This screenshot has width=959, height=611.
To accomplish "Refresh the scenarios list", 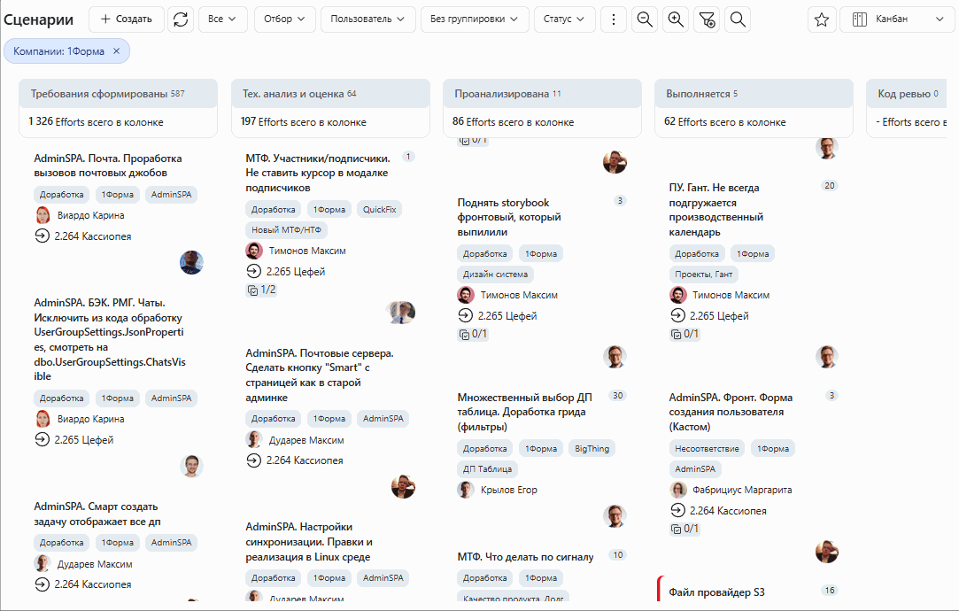I will (181, 19).
